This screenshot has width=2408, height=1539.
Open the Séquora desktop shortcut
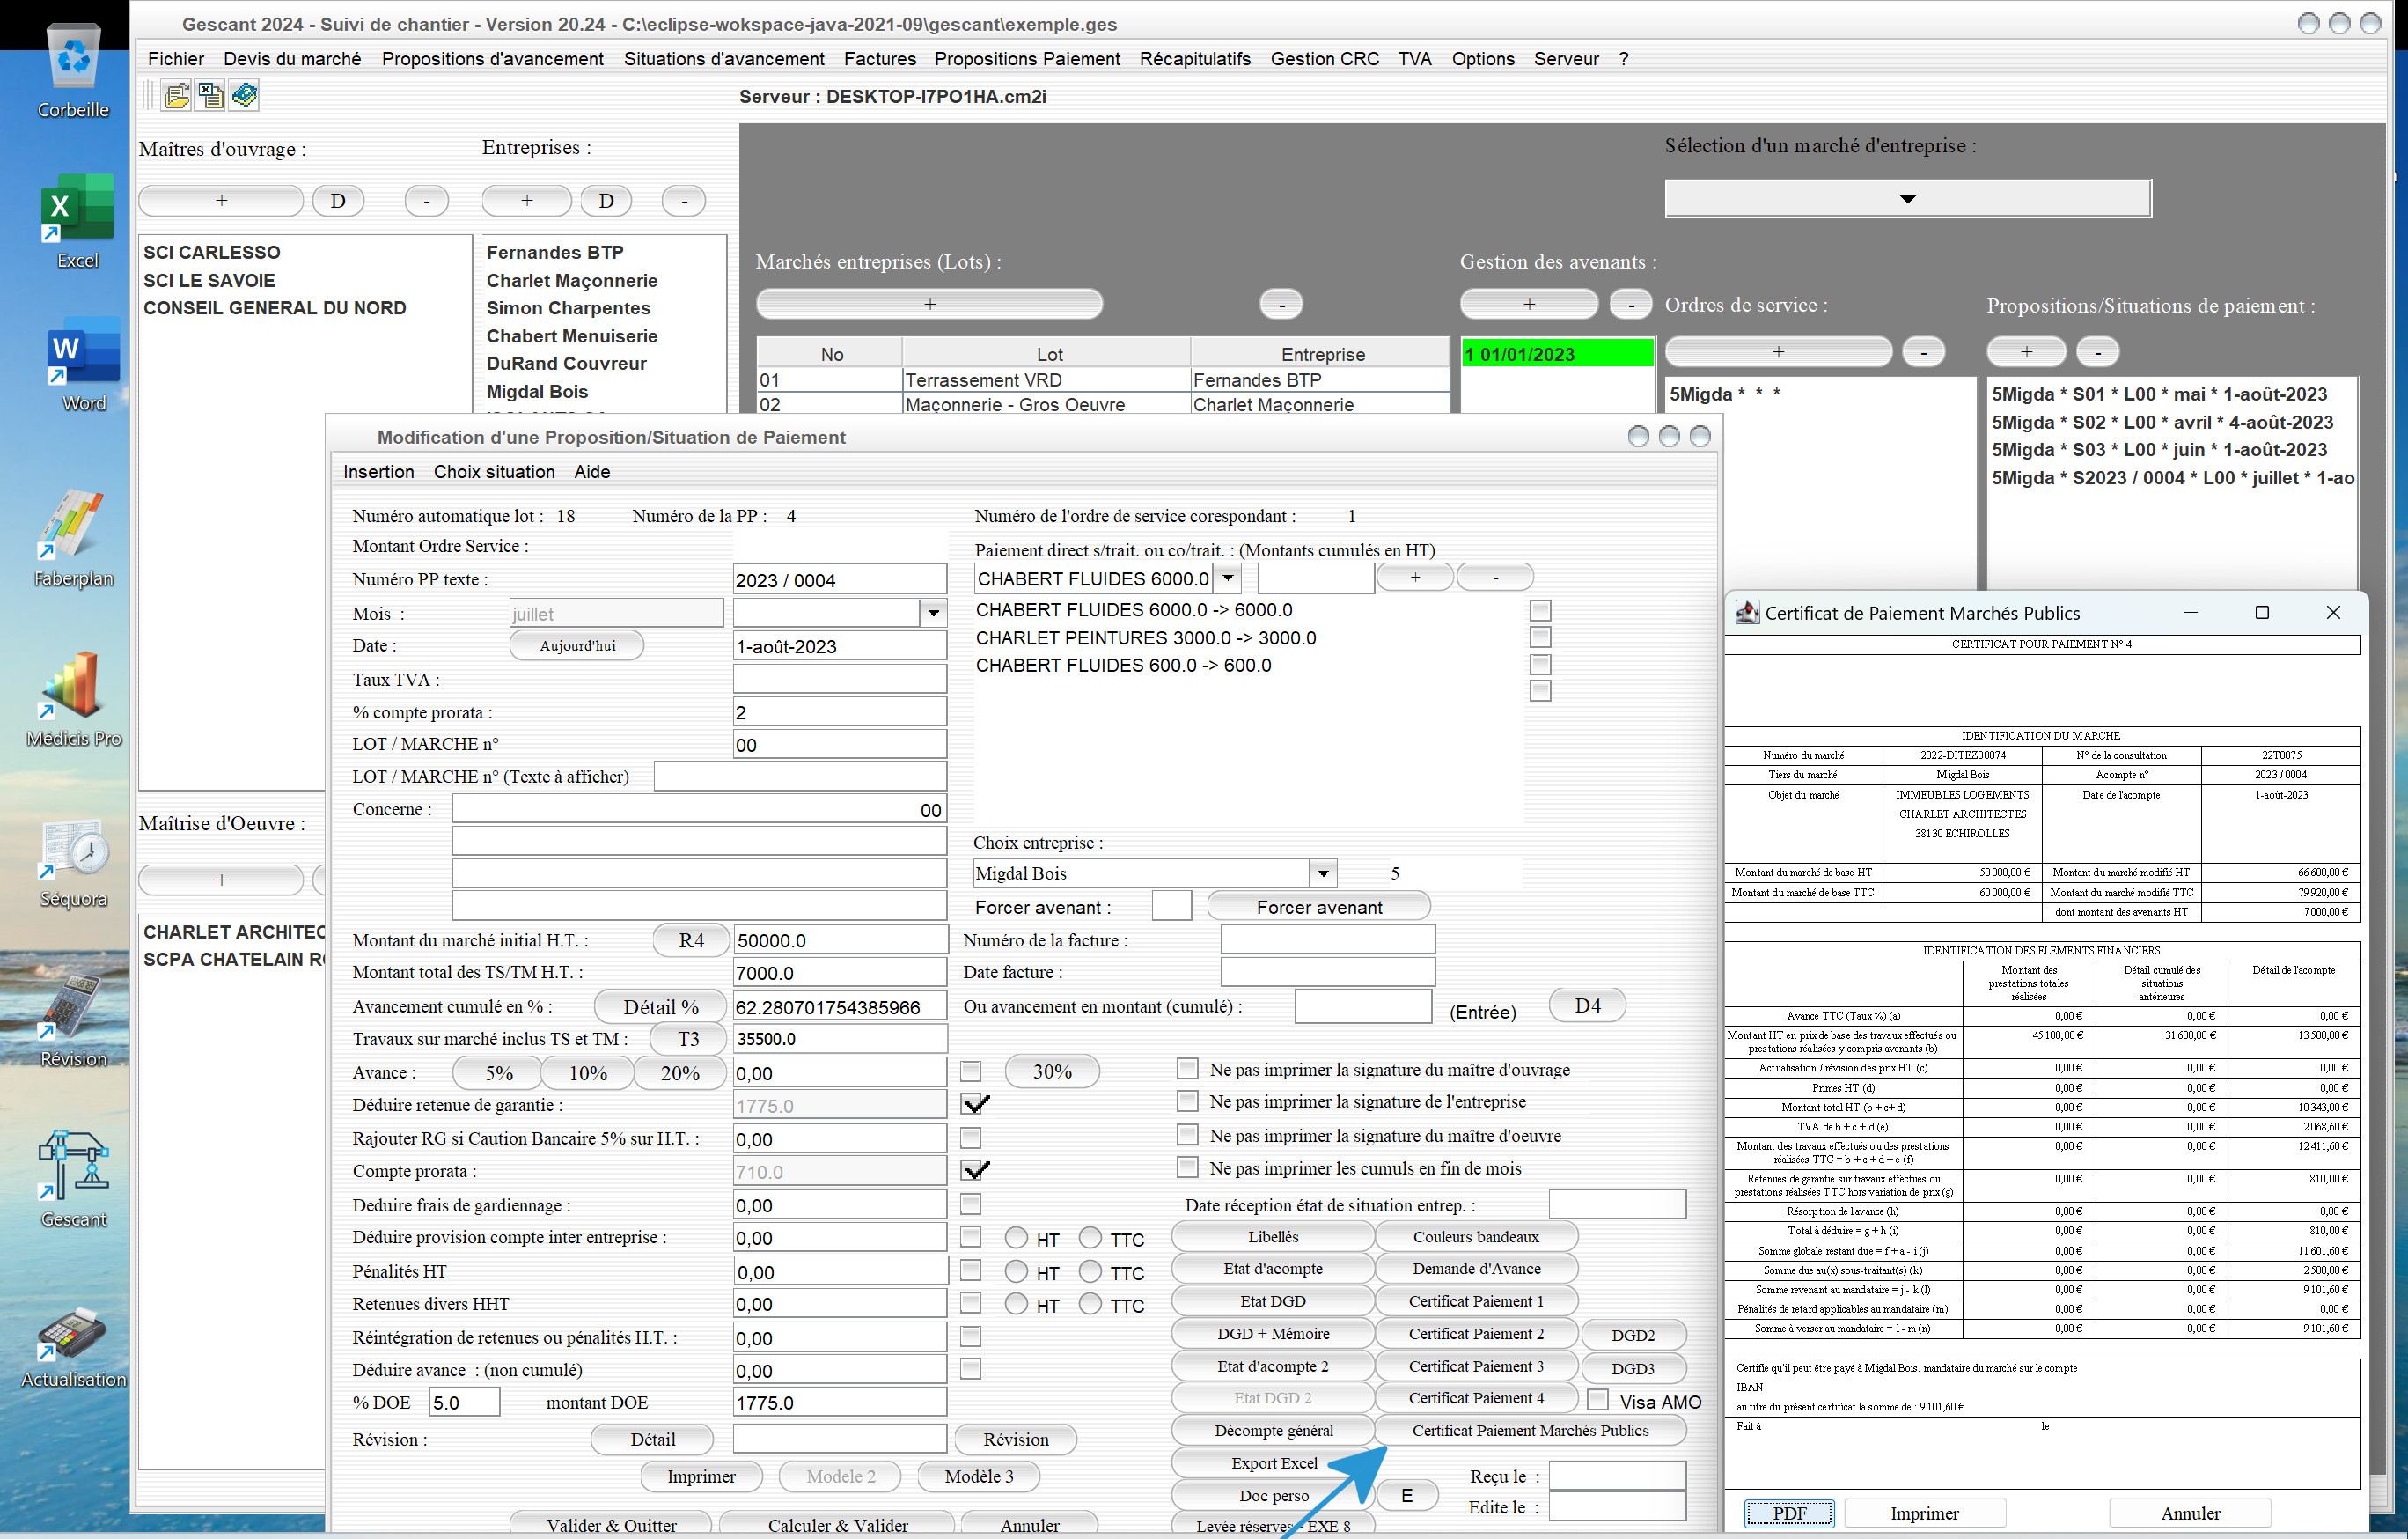pyautogui.click(x=73, y=863)
